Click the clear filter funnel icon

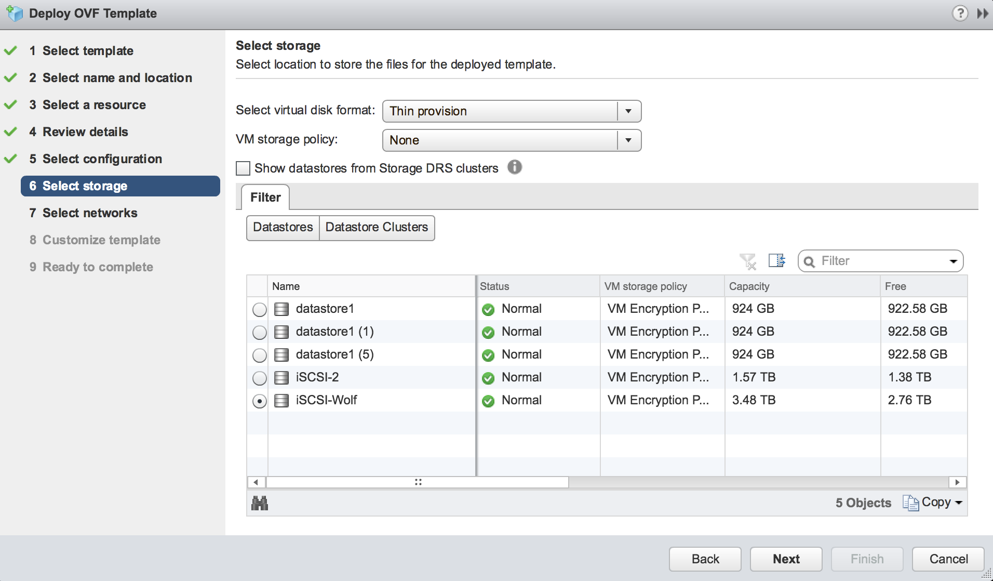click(x=748, y=261)
